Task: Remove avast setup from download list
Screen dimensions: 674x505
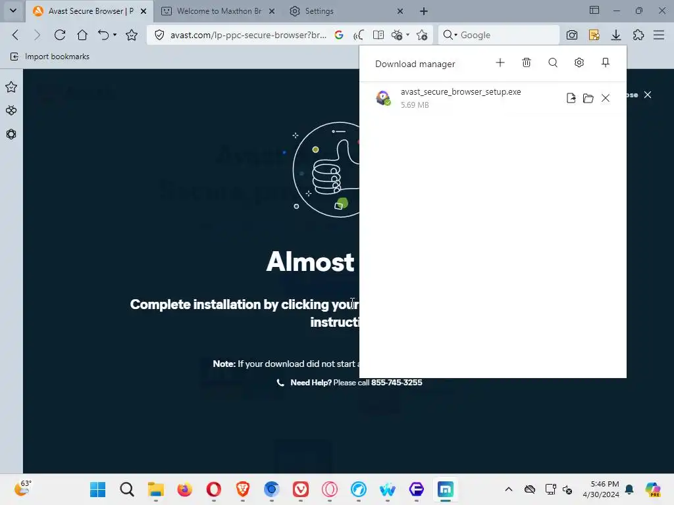Action: pyautogui.click(x=606, y=98)
